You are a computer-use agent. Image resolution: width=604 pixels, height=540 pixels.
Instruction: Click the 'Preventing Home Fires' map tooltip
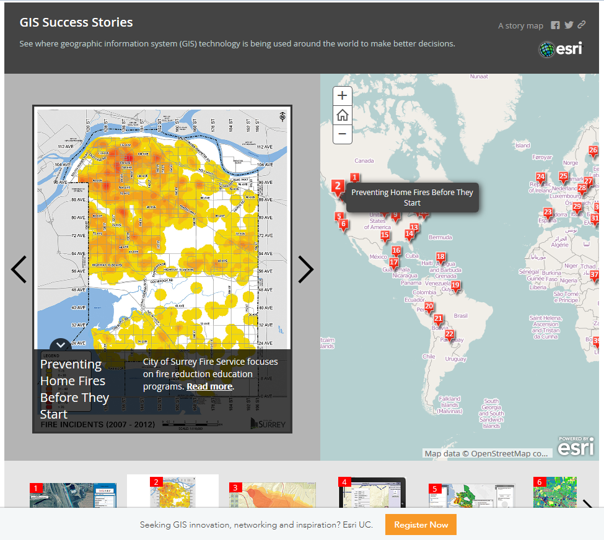[412, 198]
